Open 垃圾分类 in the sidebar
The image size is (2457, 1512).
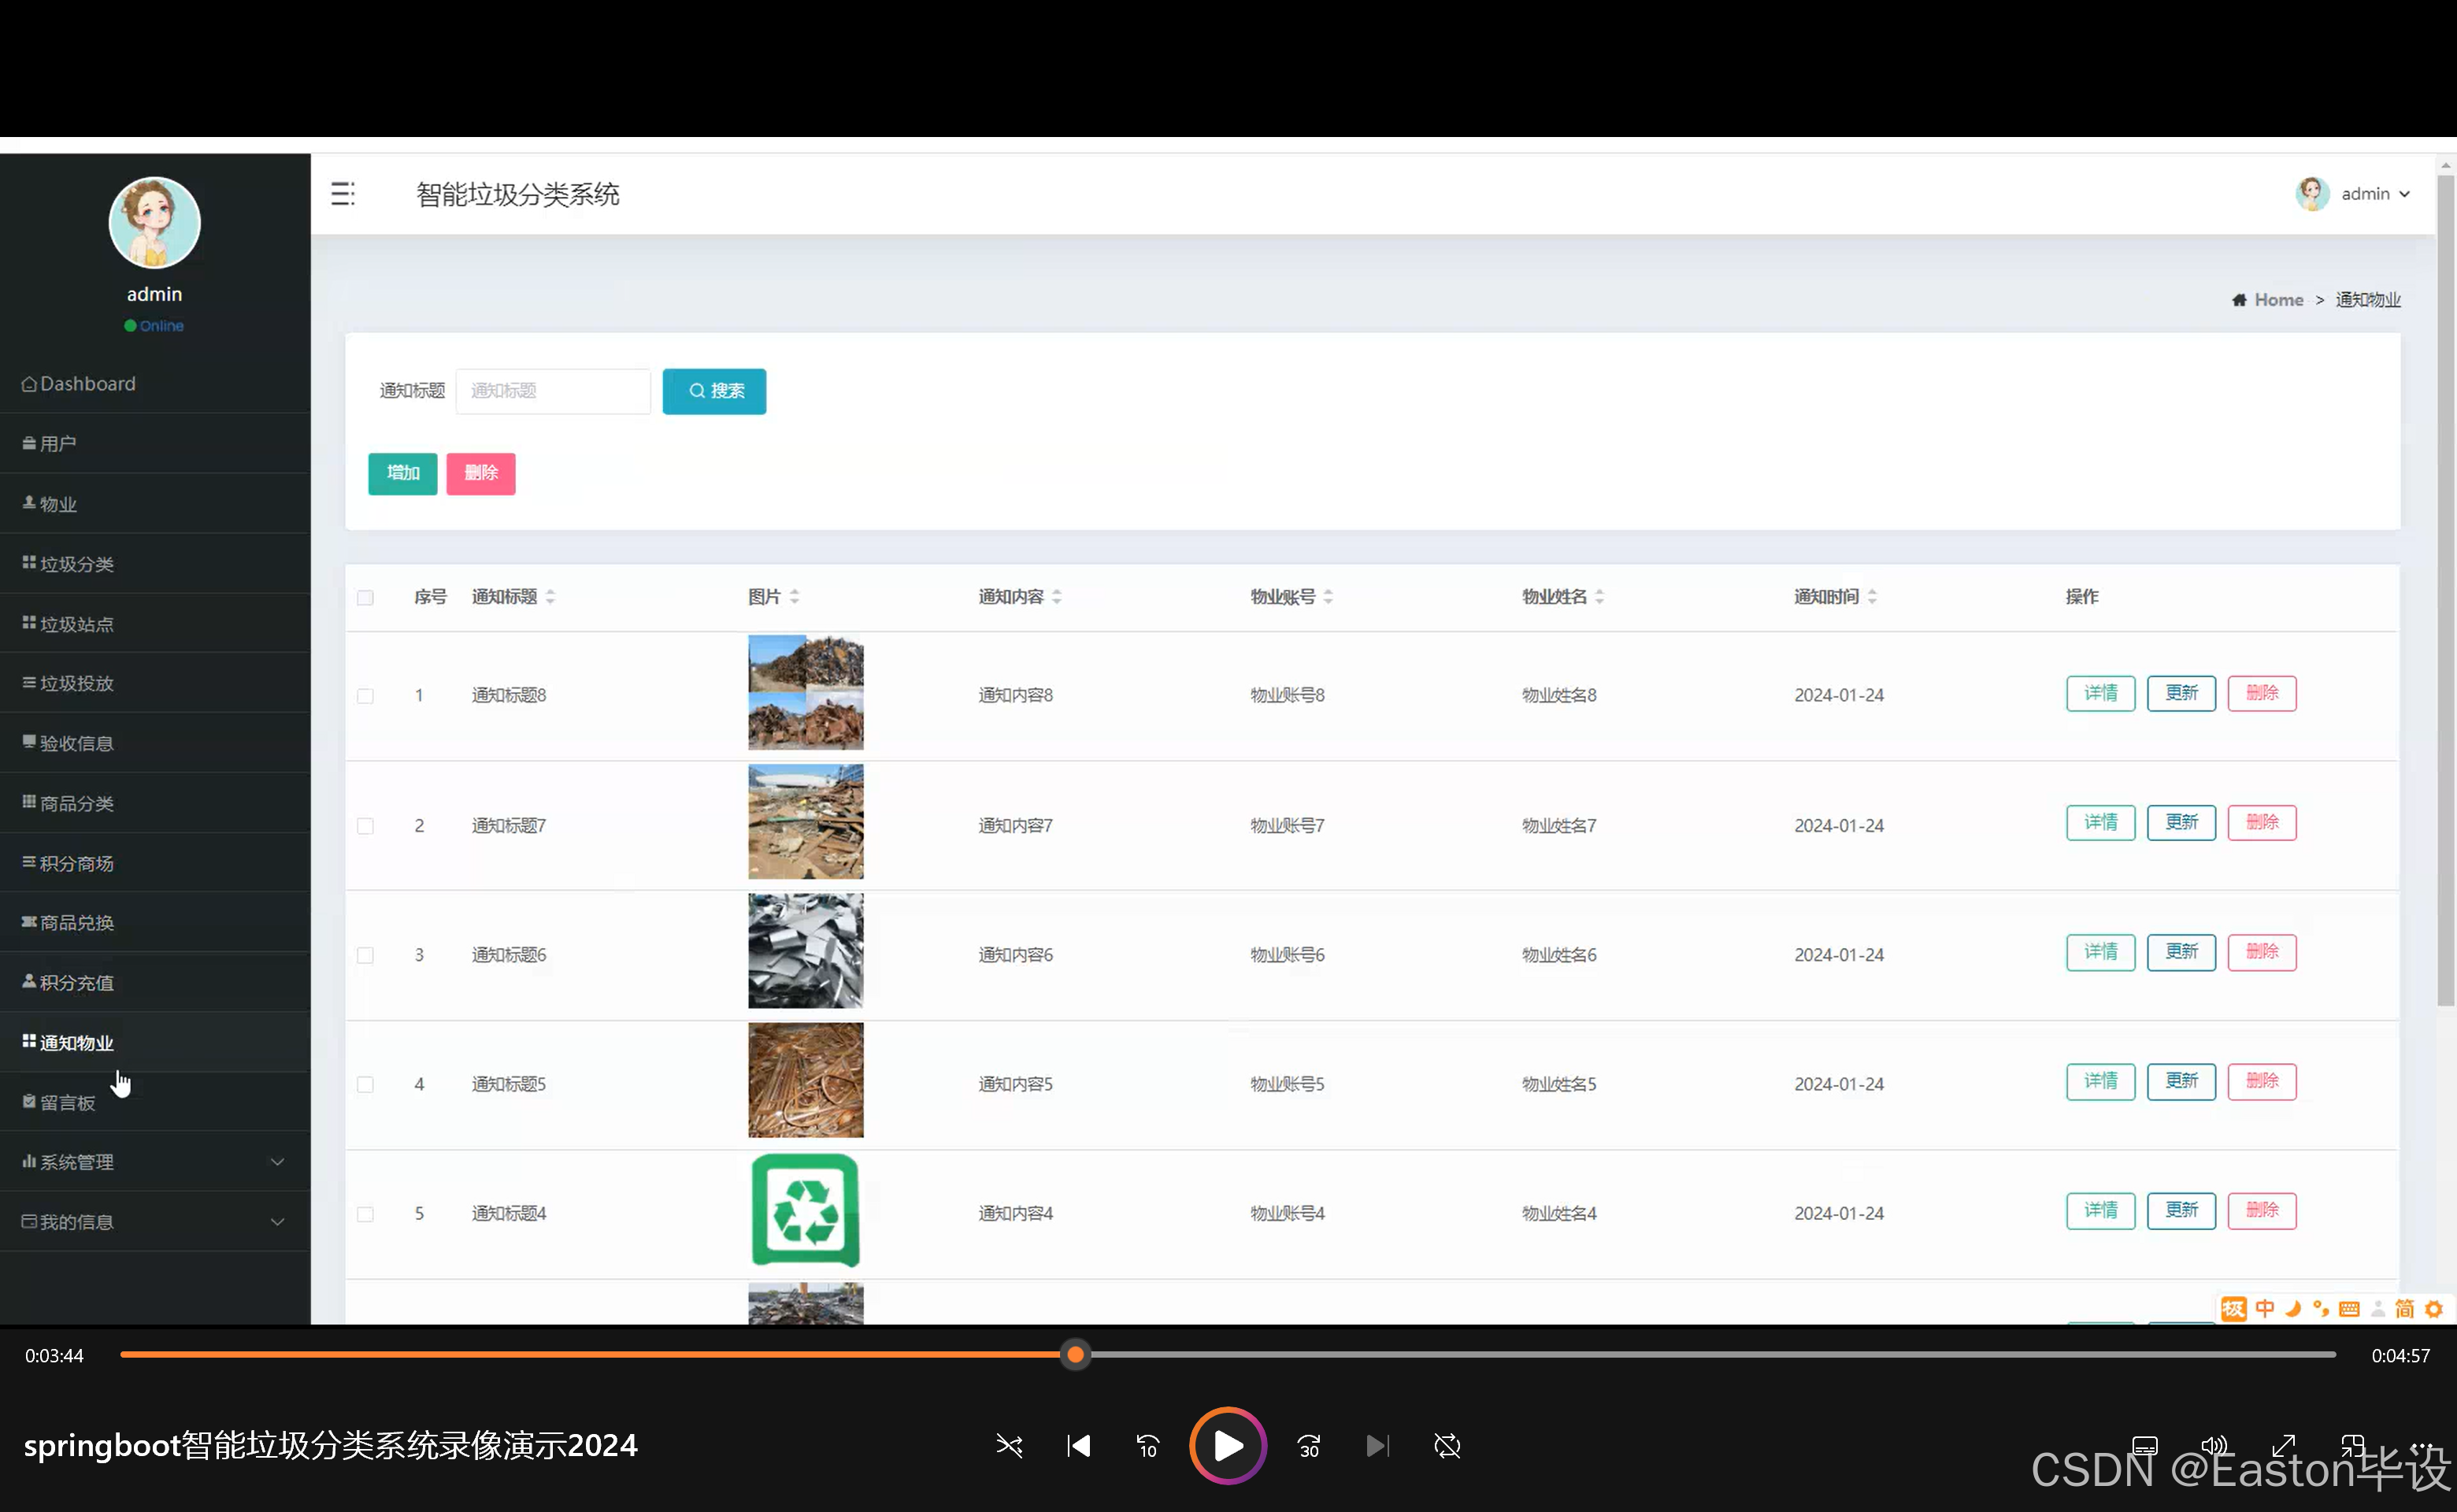click(x=77, y=564)
